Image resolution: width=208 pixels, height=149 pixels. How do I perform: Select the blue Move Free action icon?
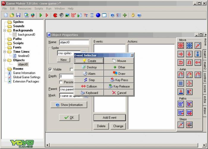189,45
